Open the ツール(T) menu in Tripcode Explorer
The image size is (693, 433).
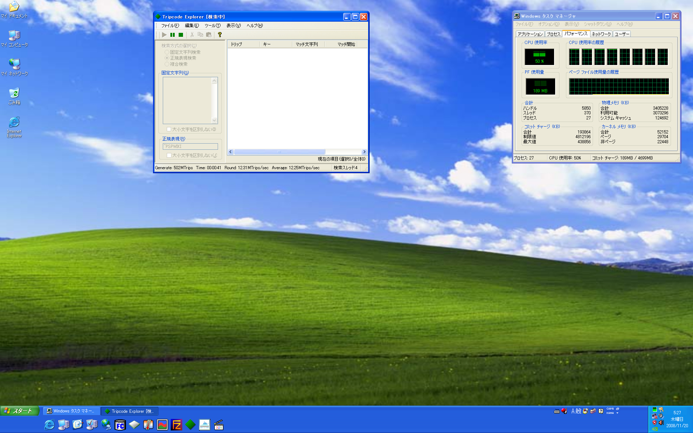212,26
